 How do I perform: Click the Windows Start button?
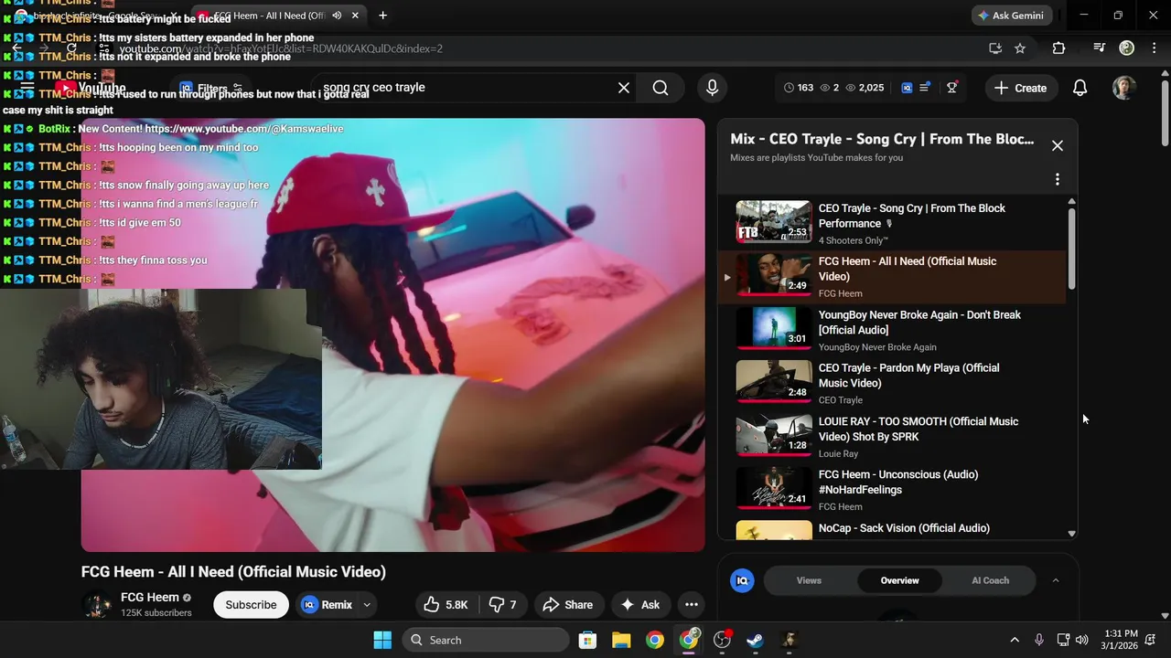[x=382, y=640]
